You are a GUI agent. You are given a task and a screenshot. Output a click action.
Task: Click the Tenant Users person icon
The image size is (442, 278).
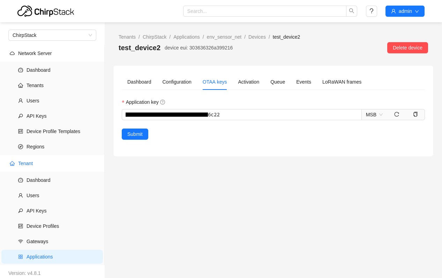point(21,195)
